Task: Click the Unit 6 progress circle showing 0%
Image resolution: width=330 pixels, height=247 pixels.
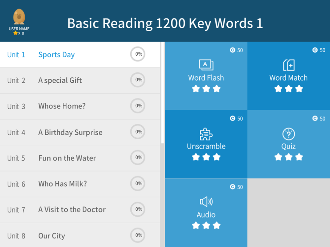Action: tap(138, 183)
